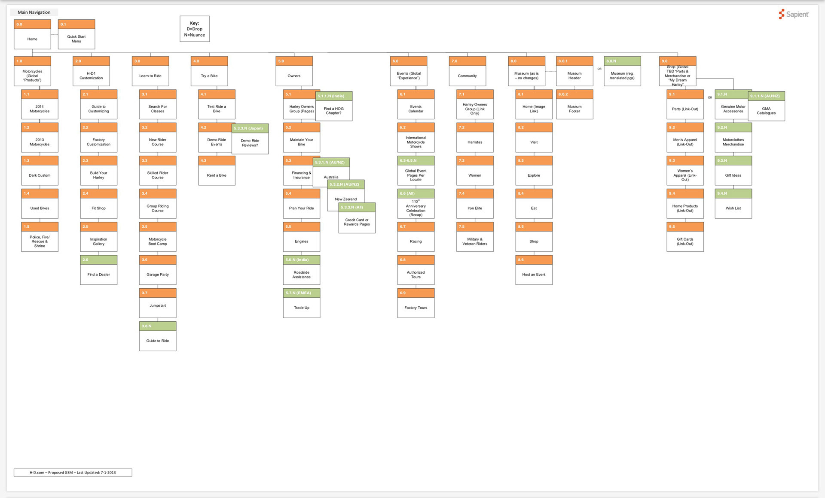Select the Events (Global Experience) node
The width and height of the screenshot is (825, 498).
pos(409,71)
